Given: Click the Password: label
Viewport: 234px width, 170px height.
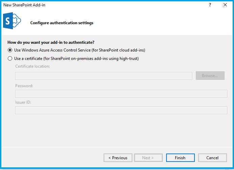Looking at the screenshot, I should (x=24, y=86).
